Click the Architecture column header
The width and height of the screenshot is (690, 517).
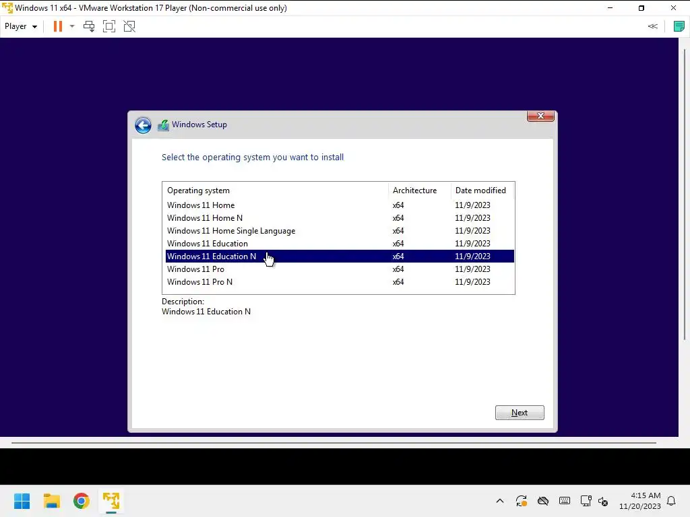420,191
